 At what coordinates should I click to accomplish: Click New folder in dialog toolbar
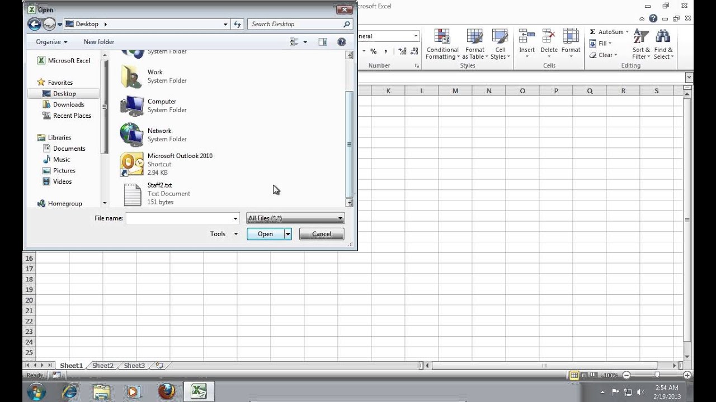(x=99, y=42)
